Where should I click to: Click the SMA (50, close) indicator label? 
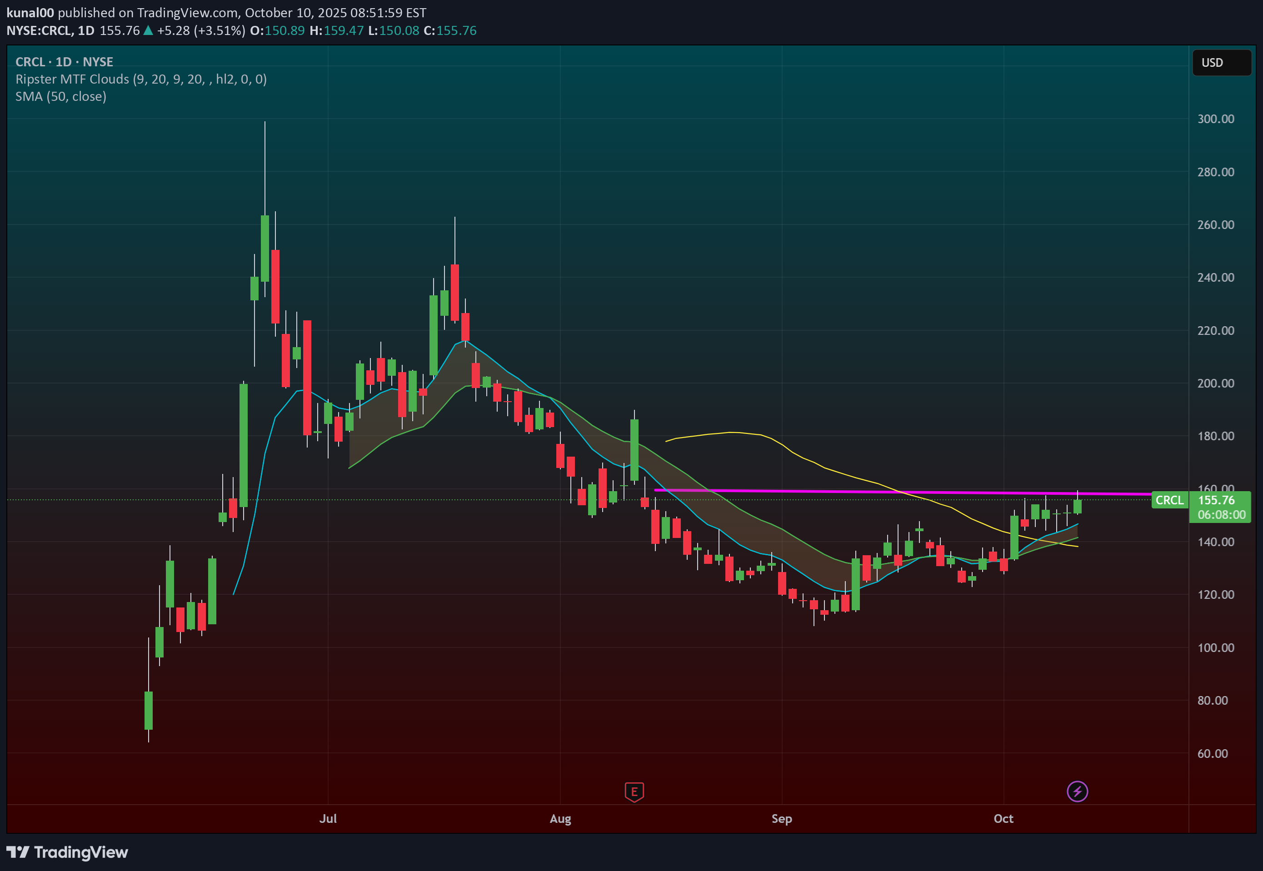pyautogui.click(x=60, y=97)
